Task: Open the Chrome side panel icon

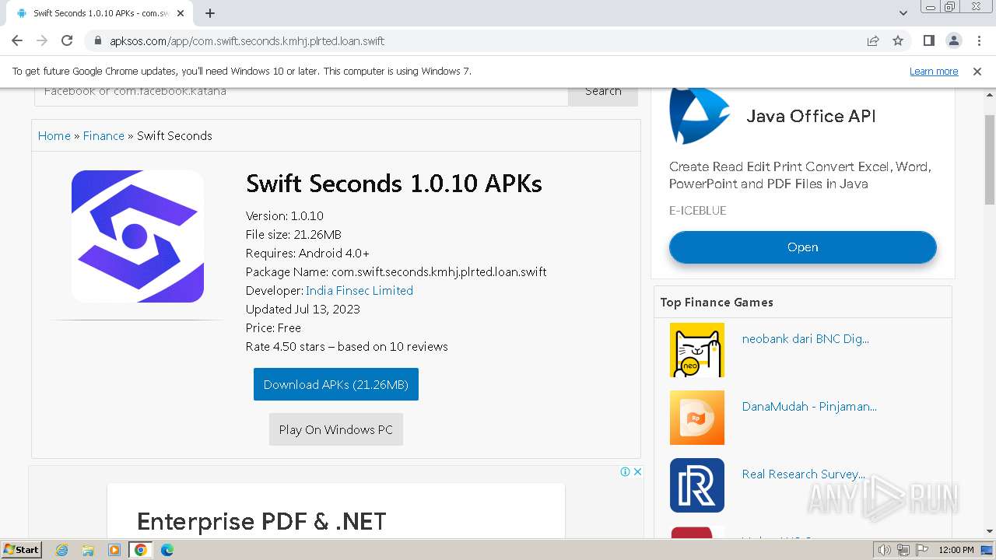Action: pos(928,40)
